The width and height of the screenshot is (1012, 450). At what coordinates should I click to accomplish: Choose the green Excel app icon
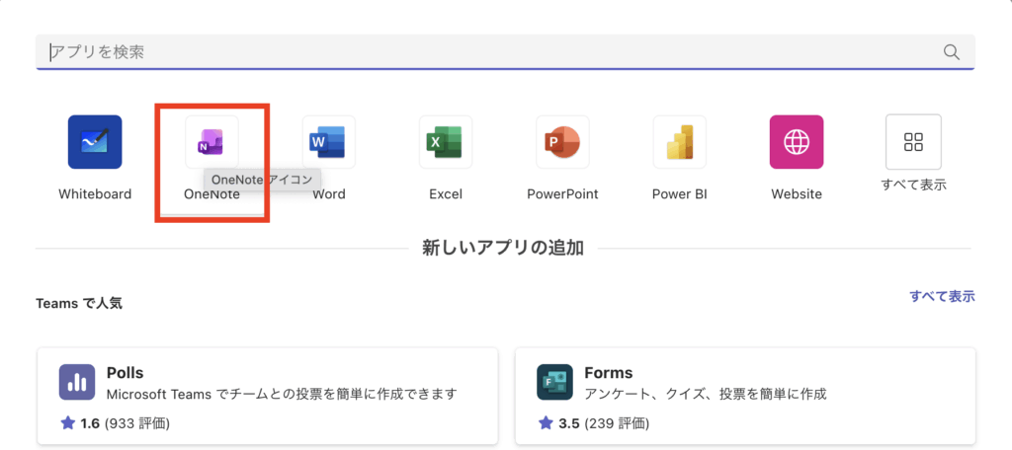click(445, 142)
